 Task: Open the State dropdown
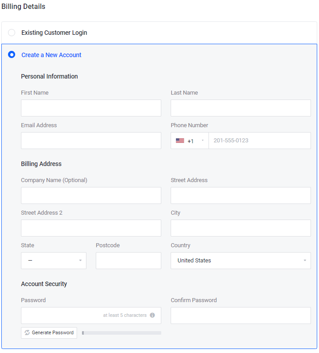pos(53,261)
